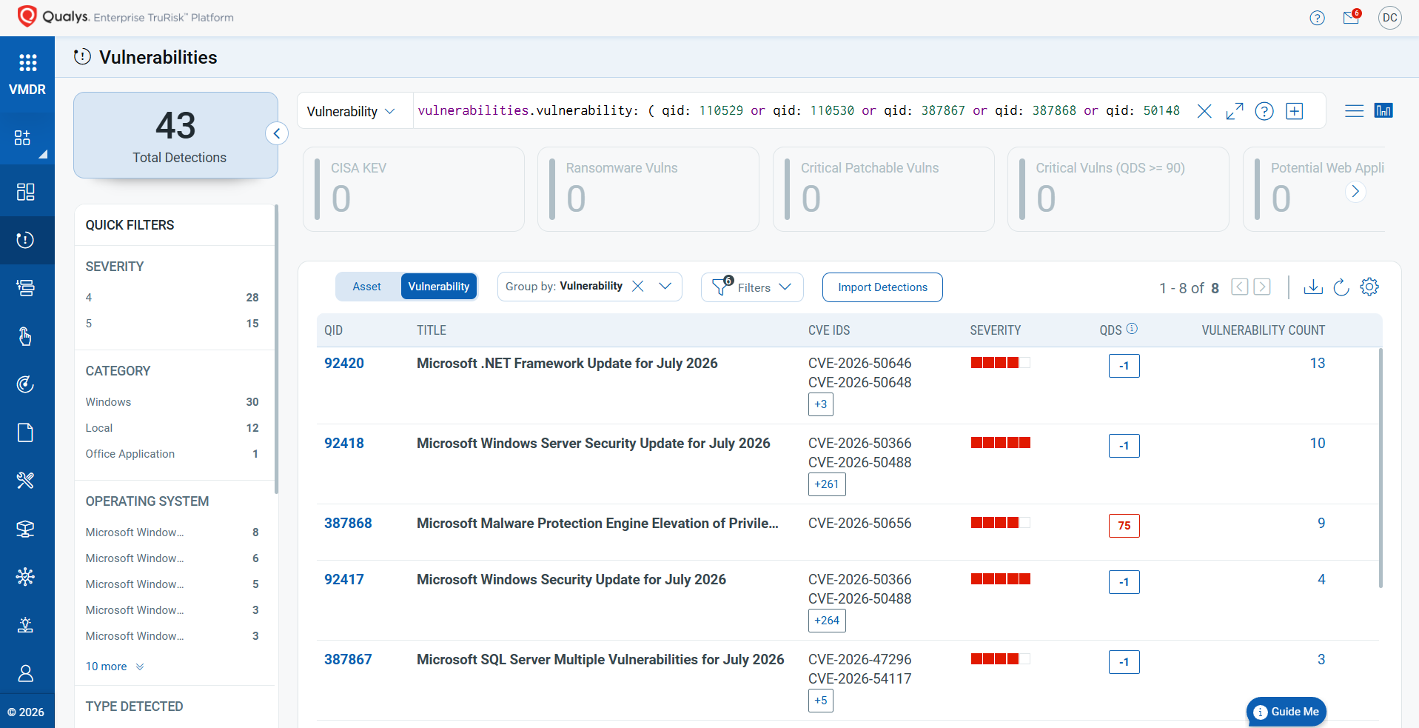Open the notifications mail icon

(1352, 16)
